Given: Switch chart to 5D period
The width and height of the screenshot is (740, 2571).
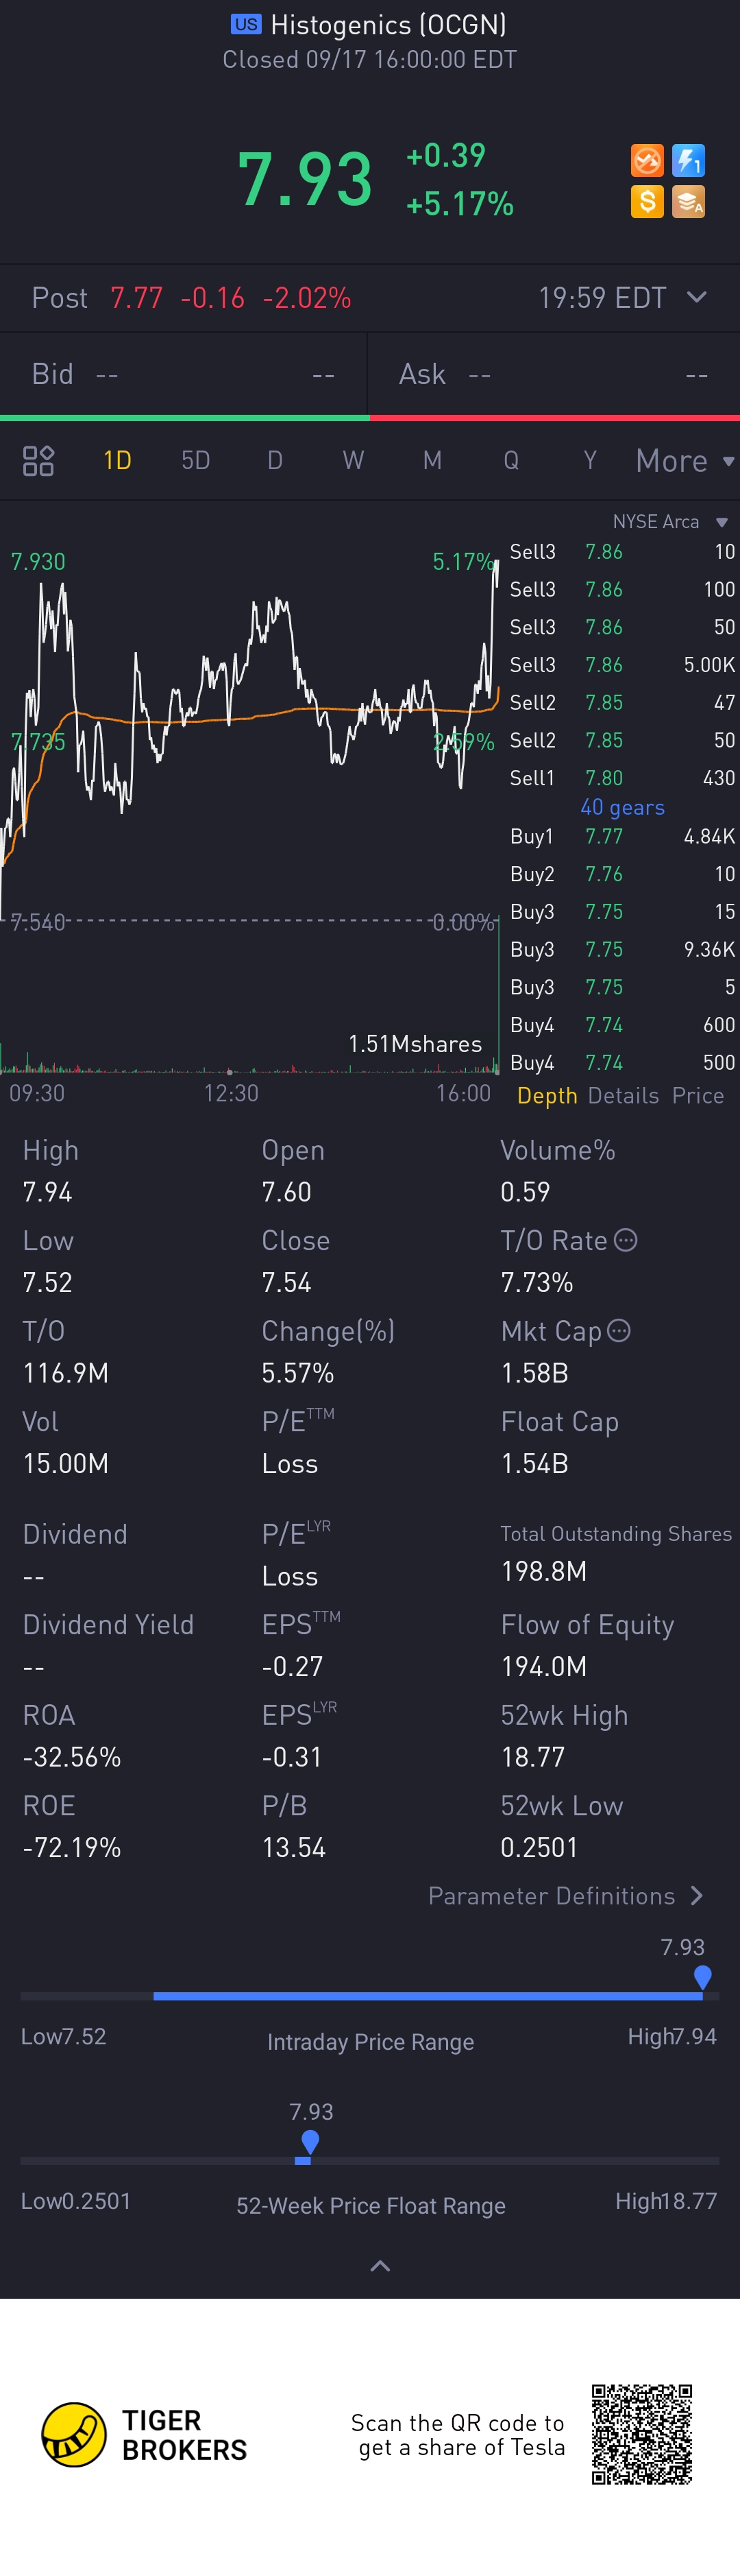Looking at the screenshot, I should tap(195, 460).
